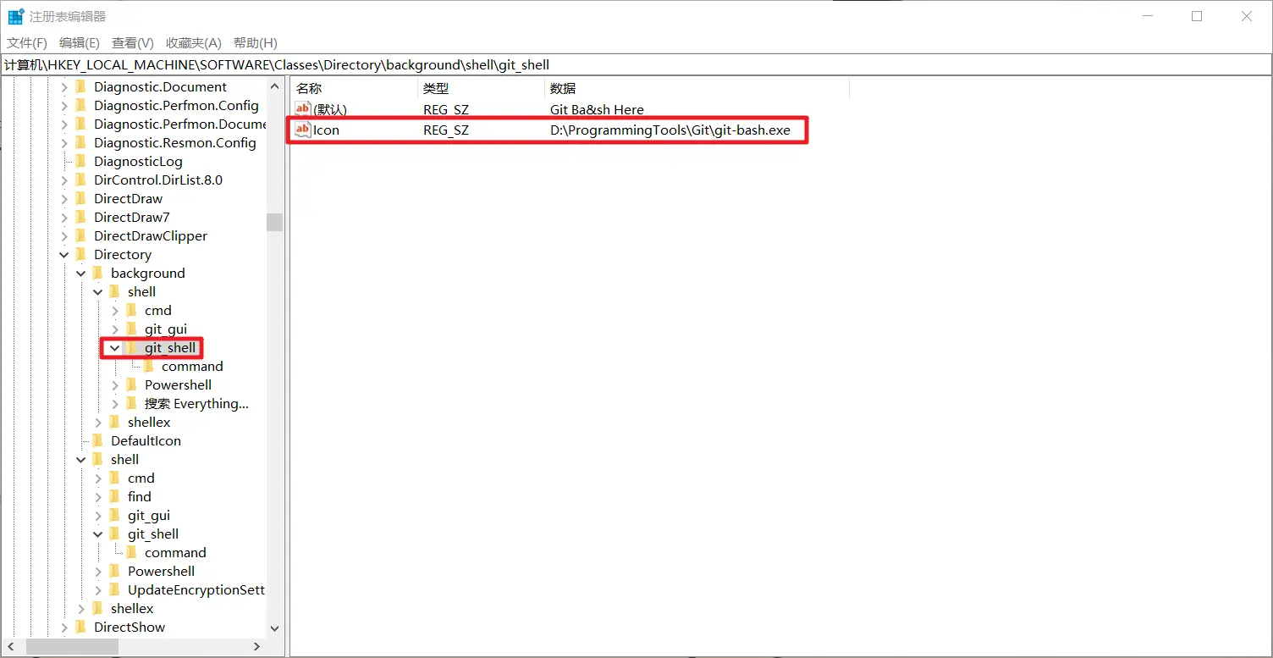
Task: Select the DefaultIcon key
Action: coord(146,440)
